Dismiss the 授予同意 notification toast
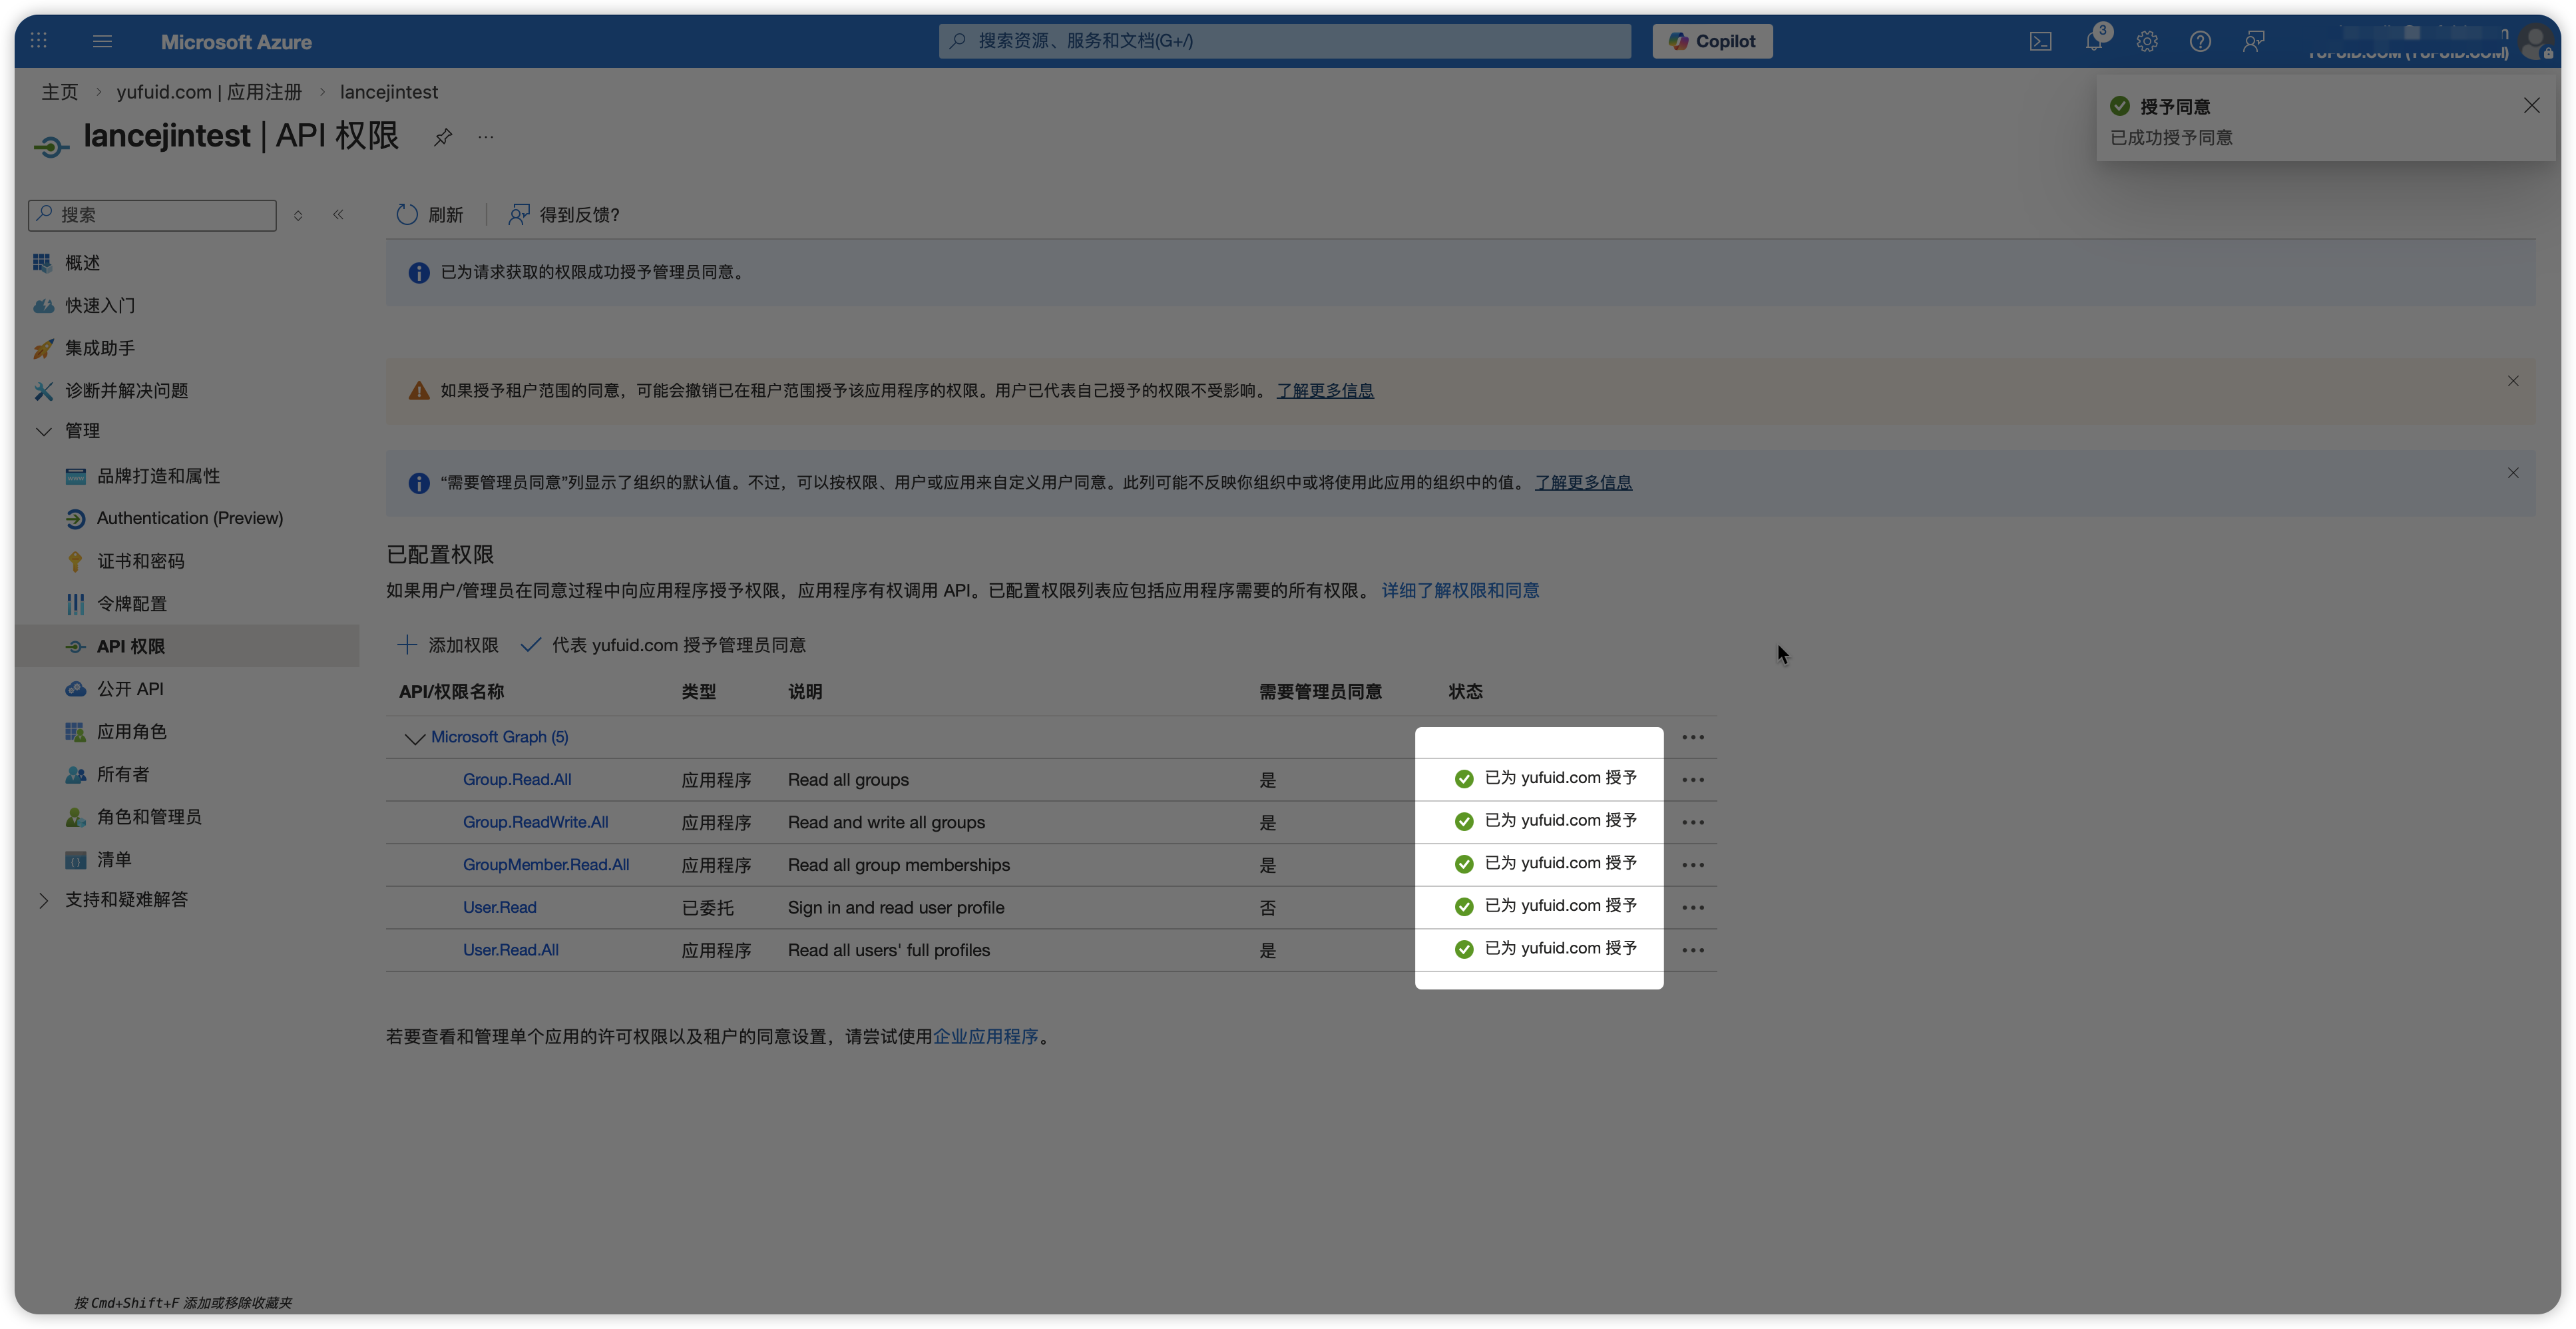Image resolution: width=2576 pixels, height=1329 pixels. coord(2531,106)
